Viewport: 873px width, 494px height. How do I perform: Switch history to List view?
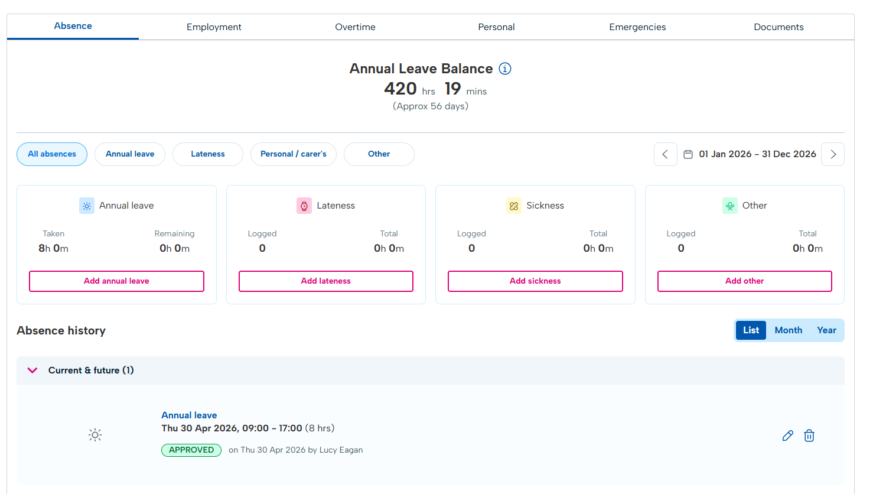pos(751,330)
